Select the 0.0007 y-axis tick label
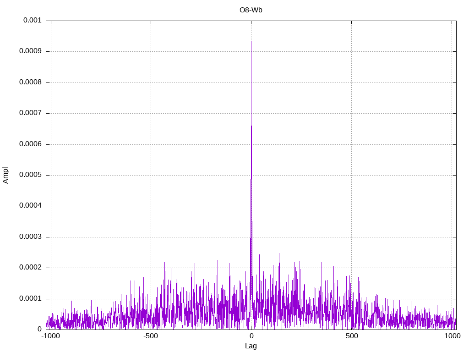This screenshot has height=352, width=469. (30, 113)
